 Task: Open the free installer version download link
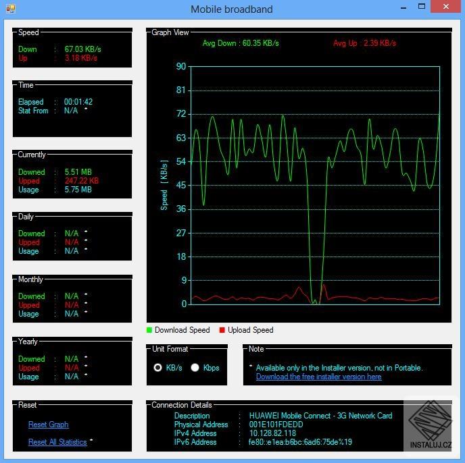[x=318, y=377]
